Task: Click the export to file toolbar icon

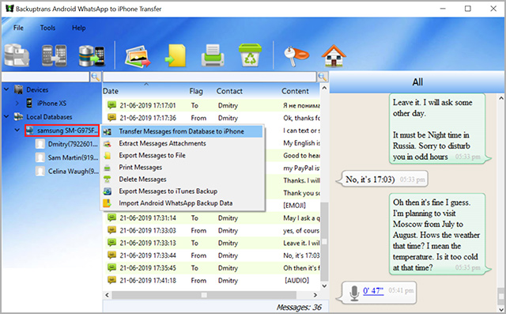Action: click(x=176, y=56)
